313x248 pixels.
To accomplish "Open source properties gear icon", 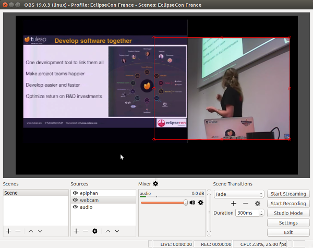I will click(94, 231).
